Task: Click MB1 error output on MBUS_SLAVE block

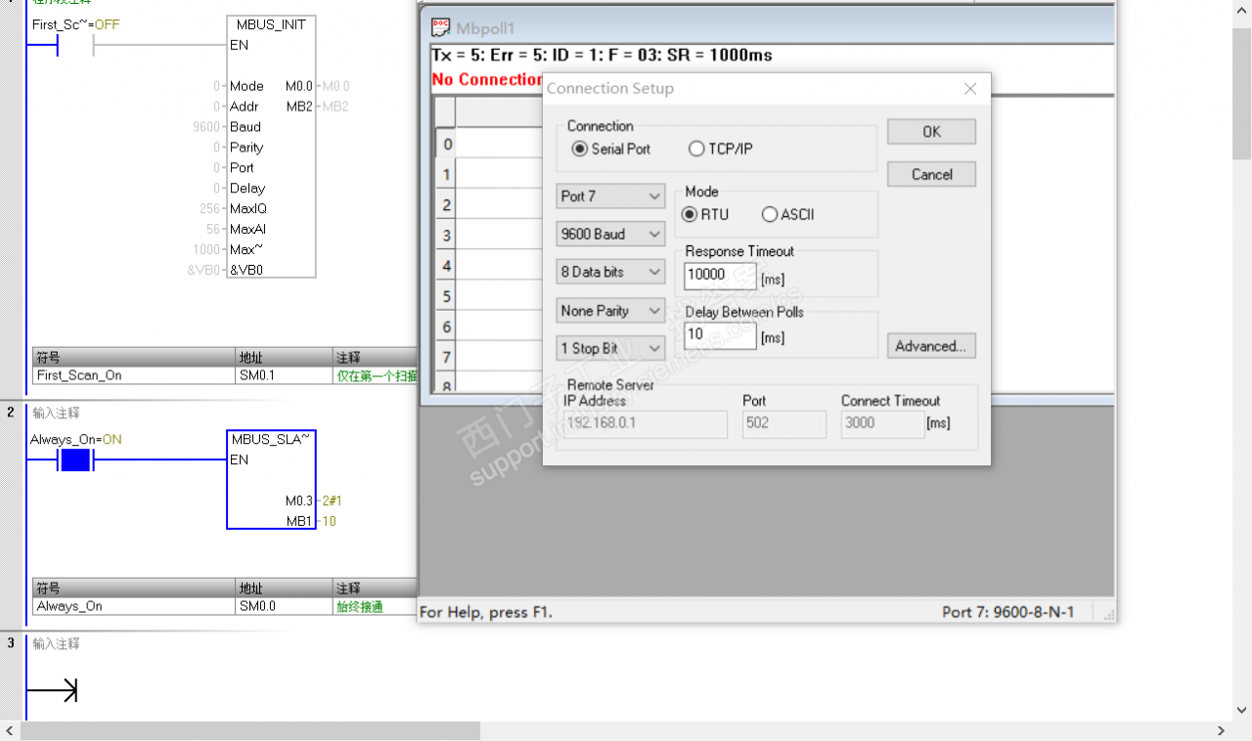Action: [x=299, y=521]
